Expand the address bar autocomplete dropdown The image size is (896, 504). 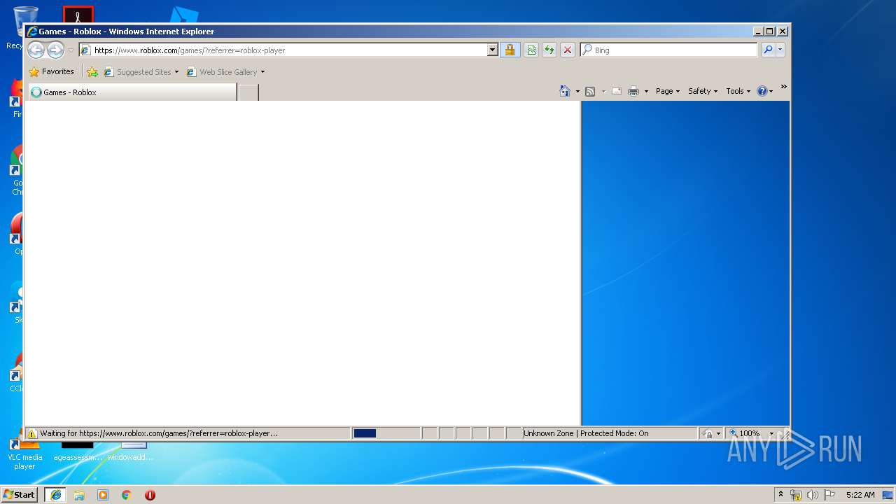(x=493, y=50)
